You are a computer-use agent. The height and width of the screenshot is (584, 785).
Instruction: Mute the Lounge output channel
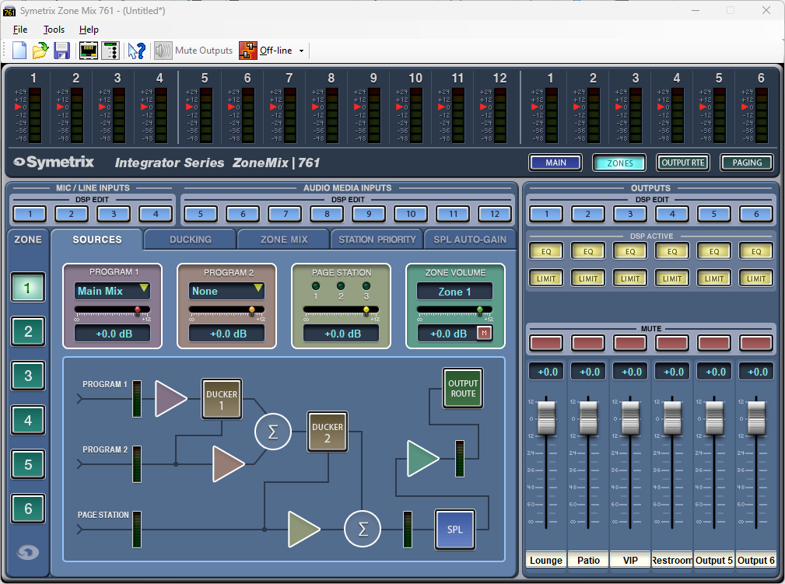[x=546, y=343]
